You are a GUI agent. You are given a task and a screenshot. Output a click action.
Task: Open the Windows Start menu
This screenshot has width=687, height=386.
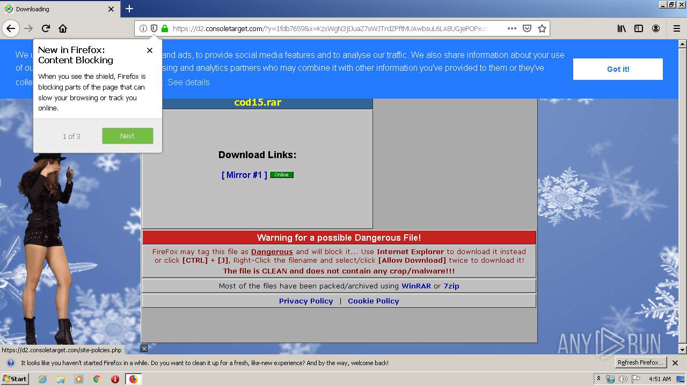[14, 378]
